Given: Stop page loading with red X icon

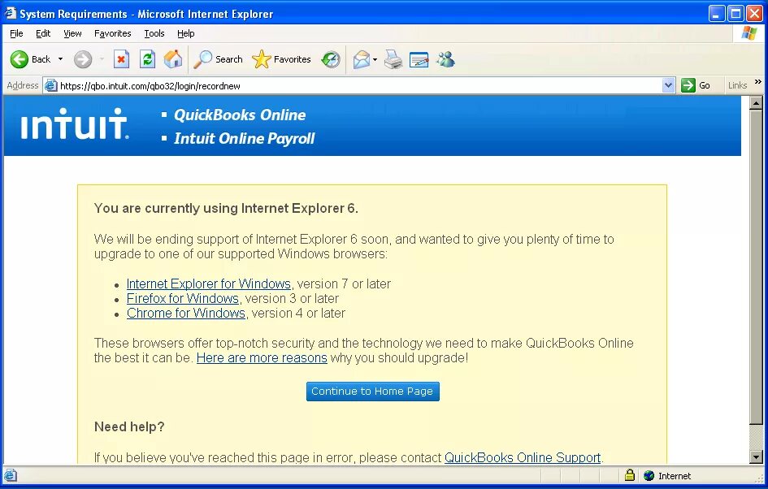Looking at the screenshot, I should pyautogui.click(x=121, y=59).
